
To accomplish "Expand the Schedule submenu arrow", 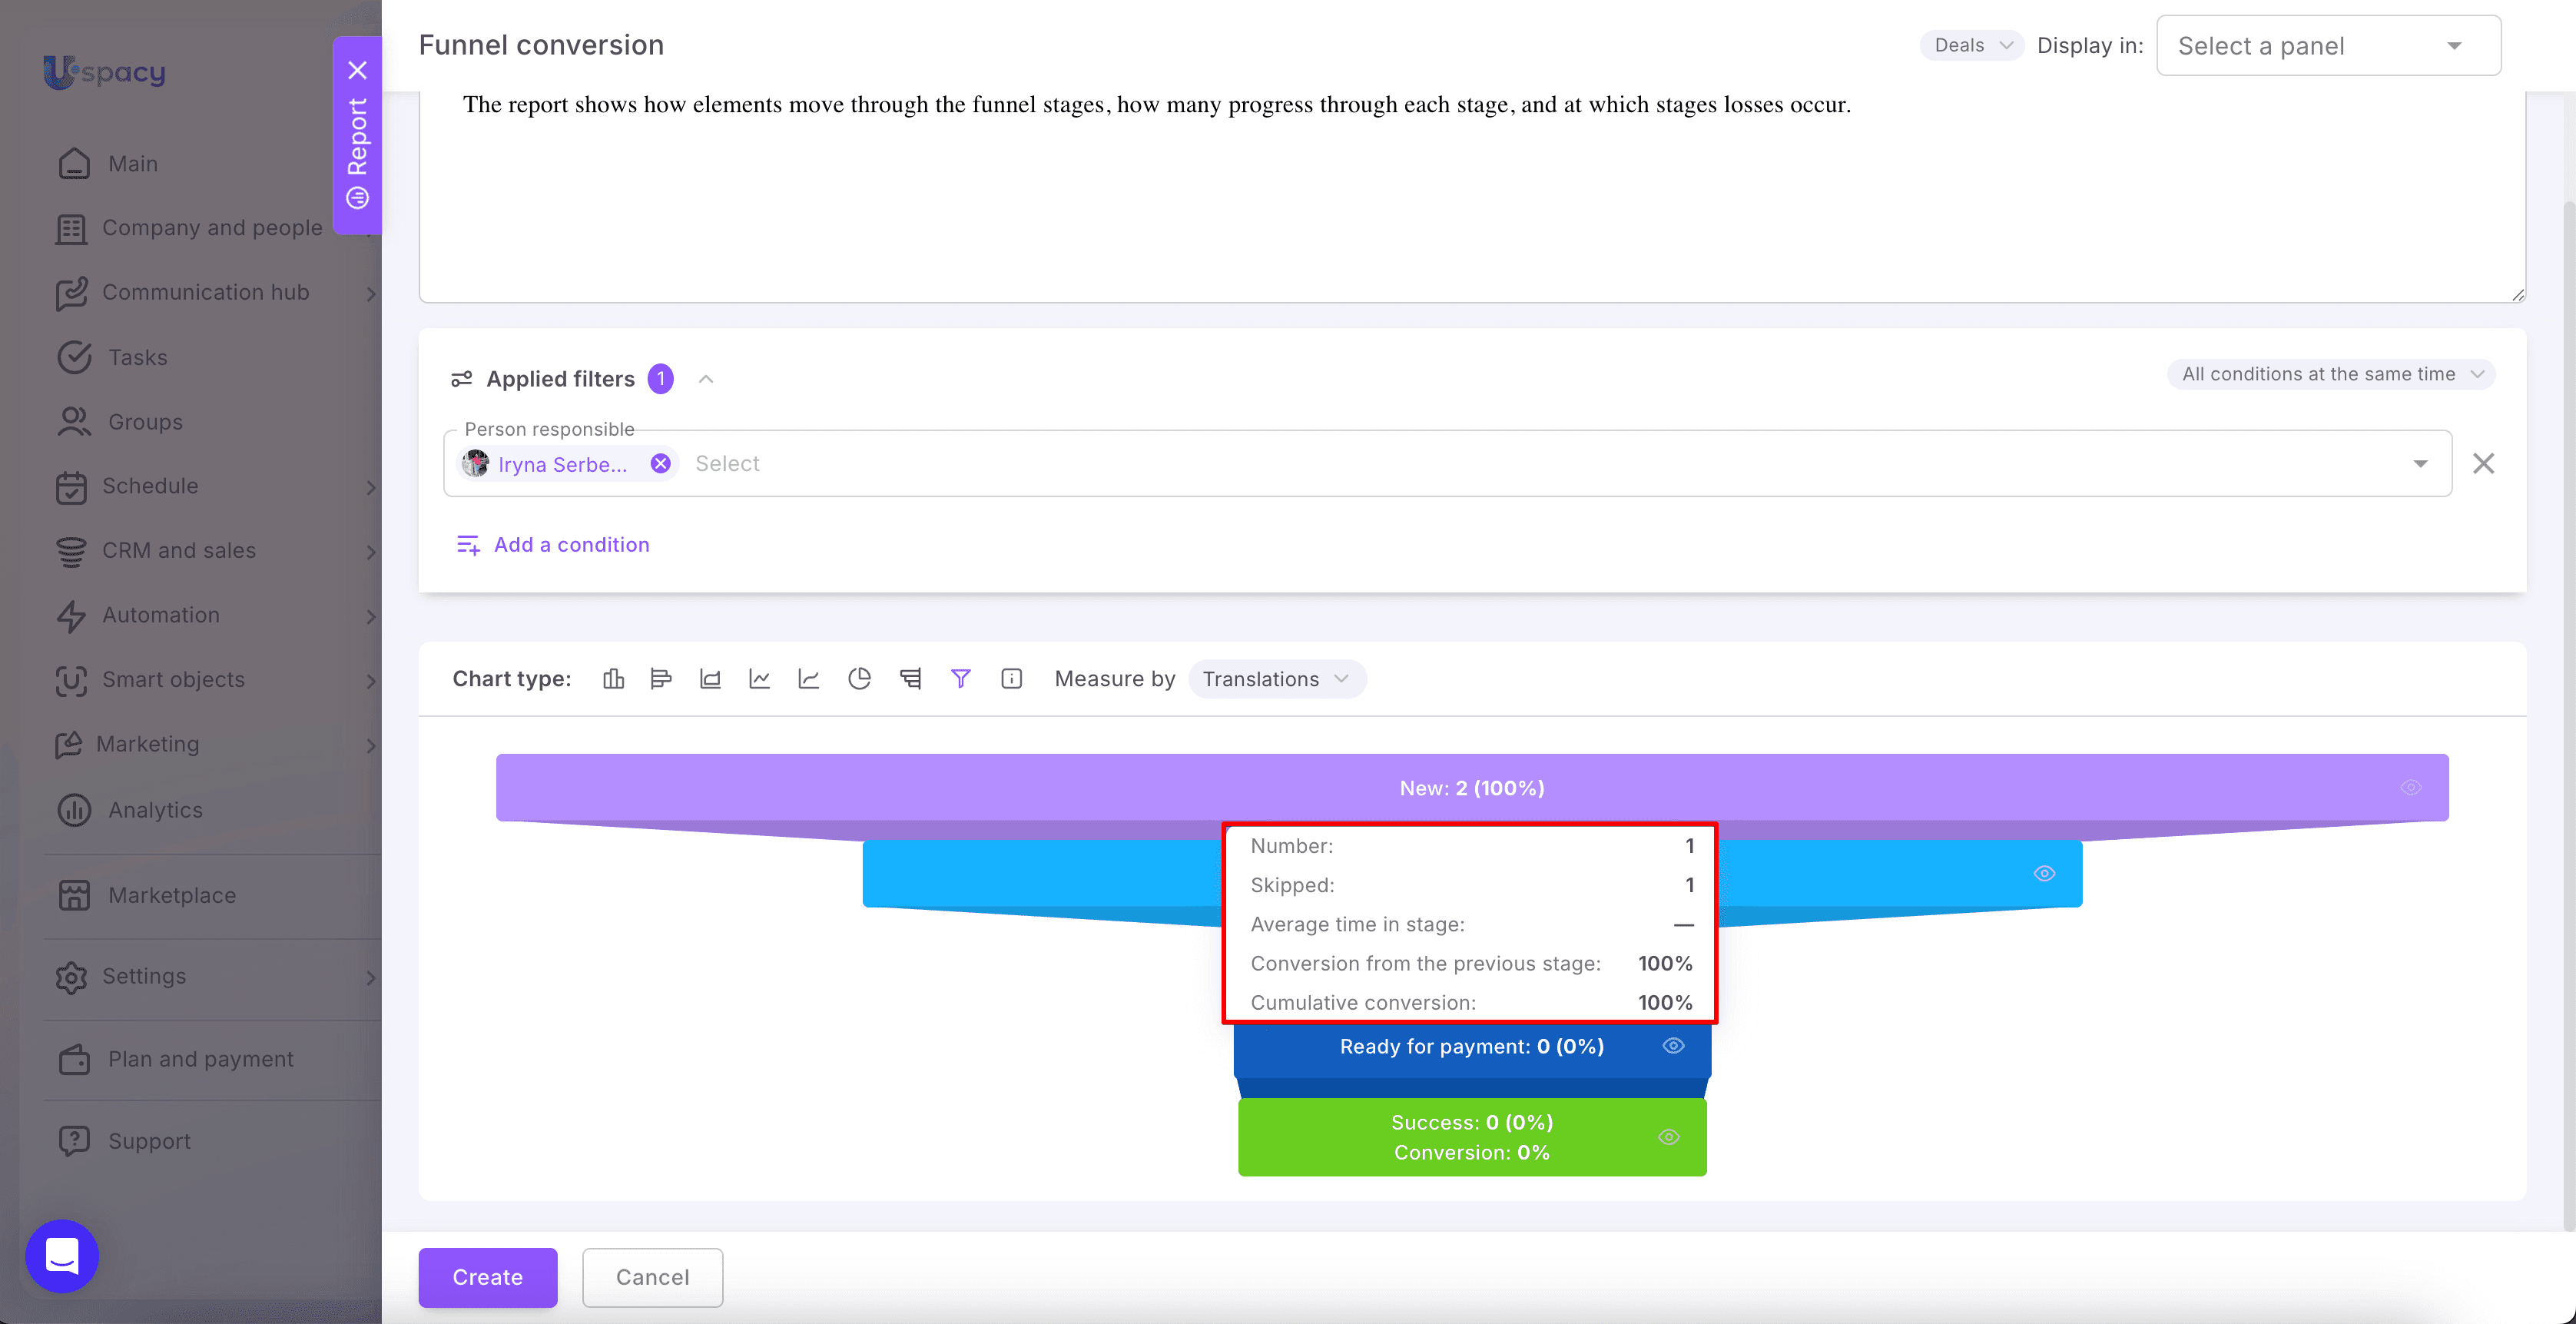I will (x=370, y=487).
